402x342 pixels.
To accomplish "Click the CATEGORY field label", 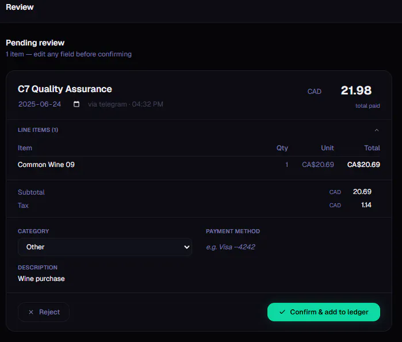I will [x=33, y=231].
